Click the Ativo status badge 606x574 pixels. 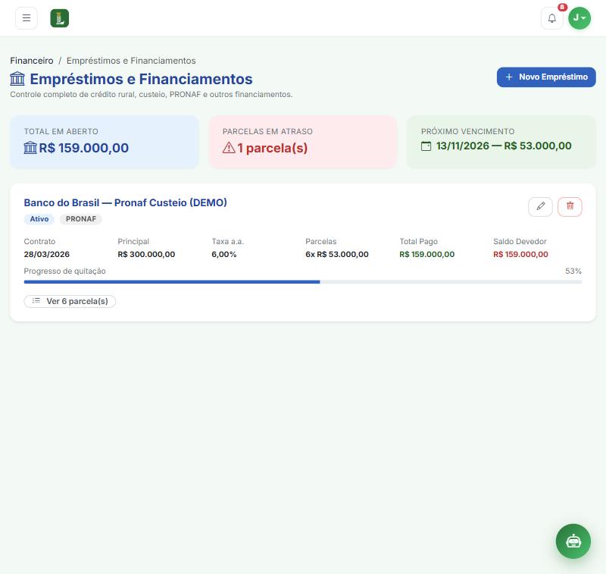click(x=39, y=219)
